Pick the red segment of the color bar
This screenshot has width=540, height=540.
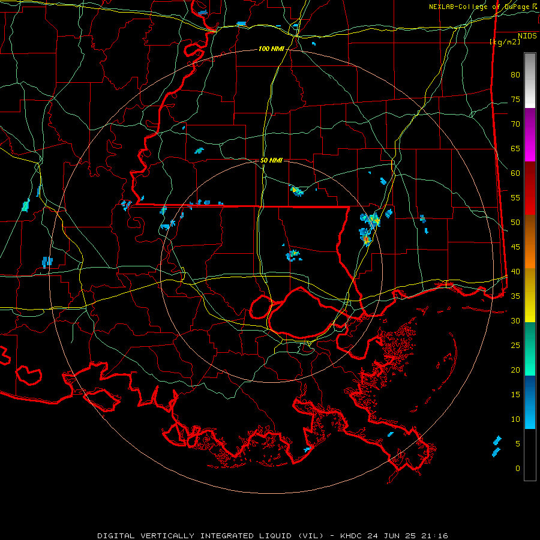(530, 188)
